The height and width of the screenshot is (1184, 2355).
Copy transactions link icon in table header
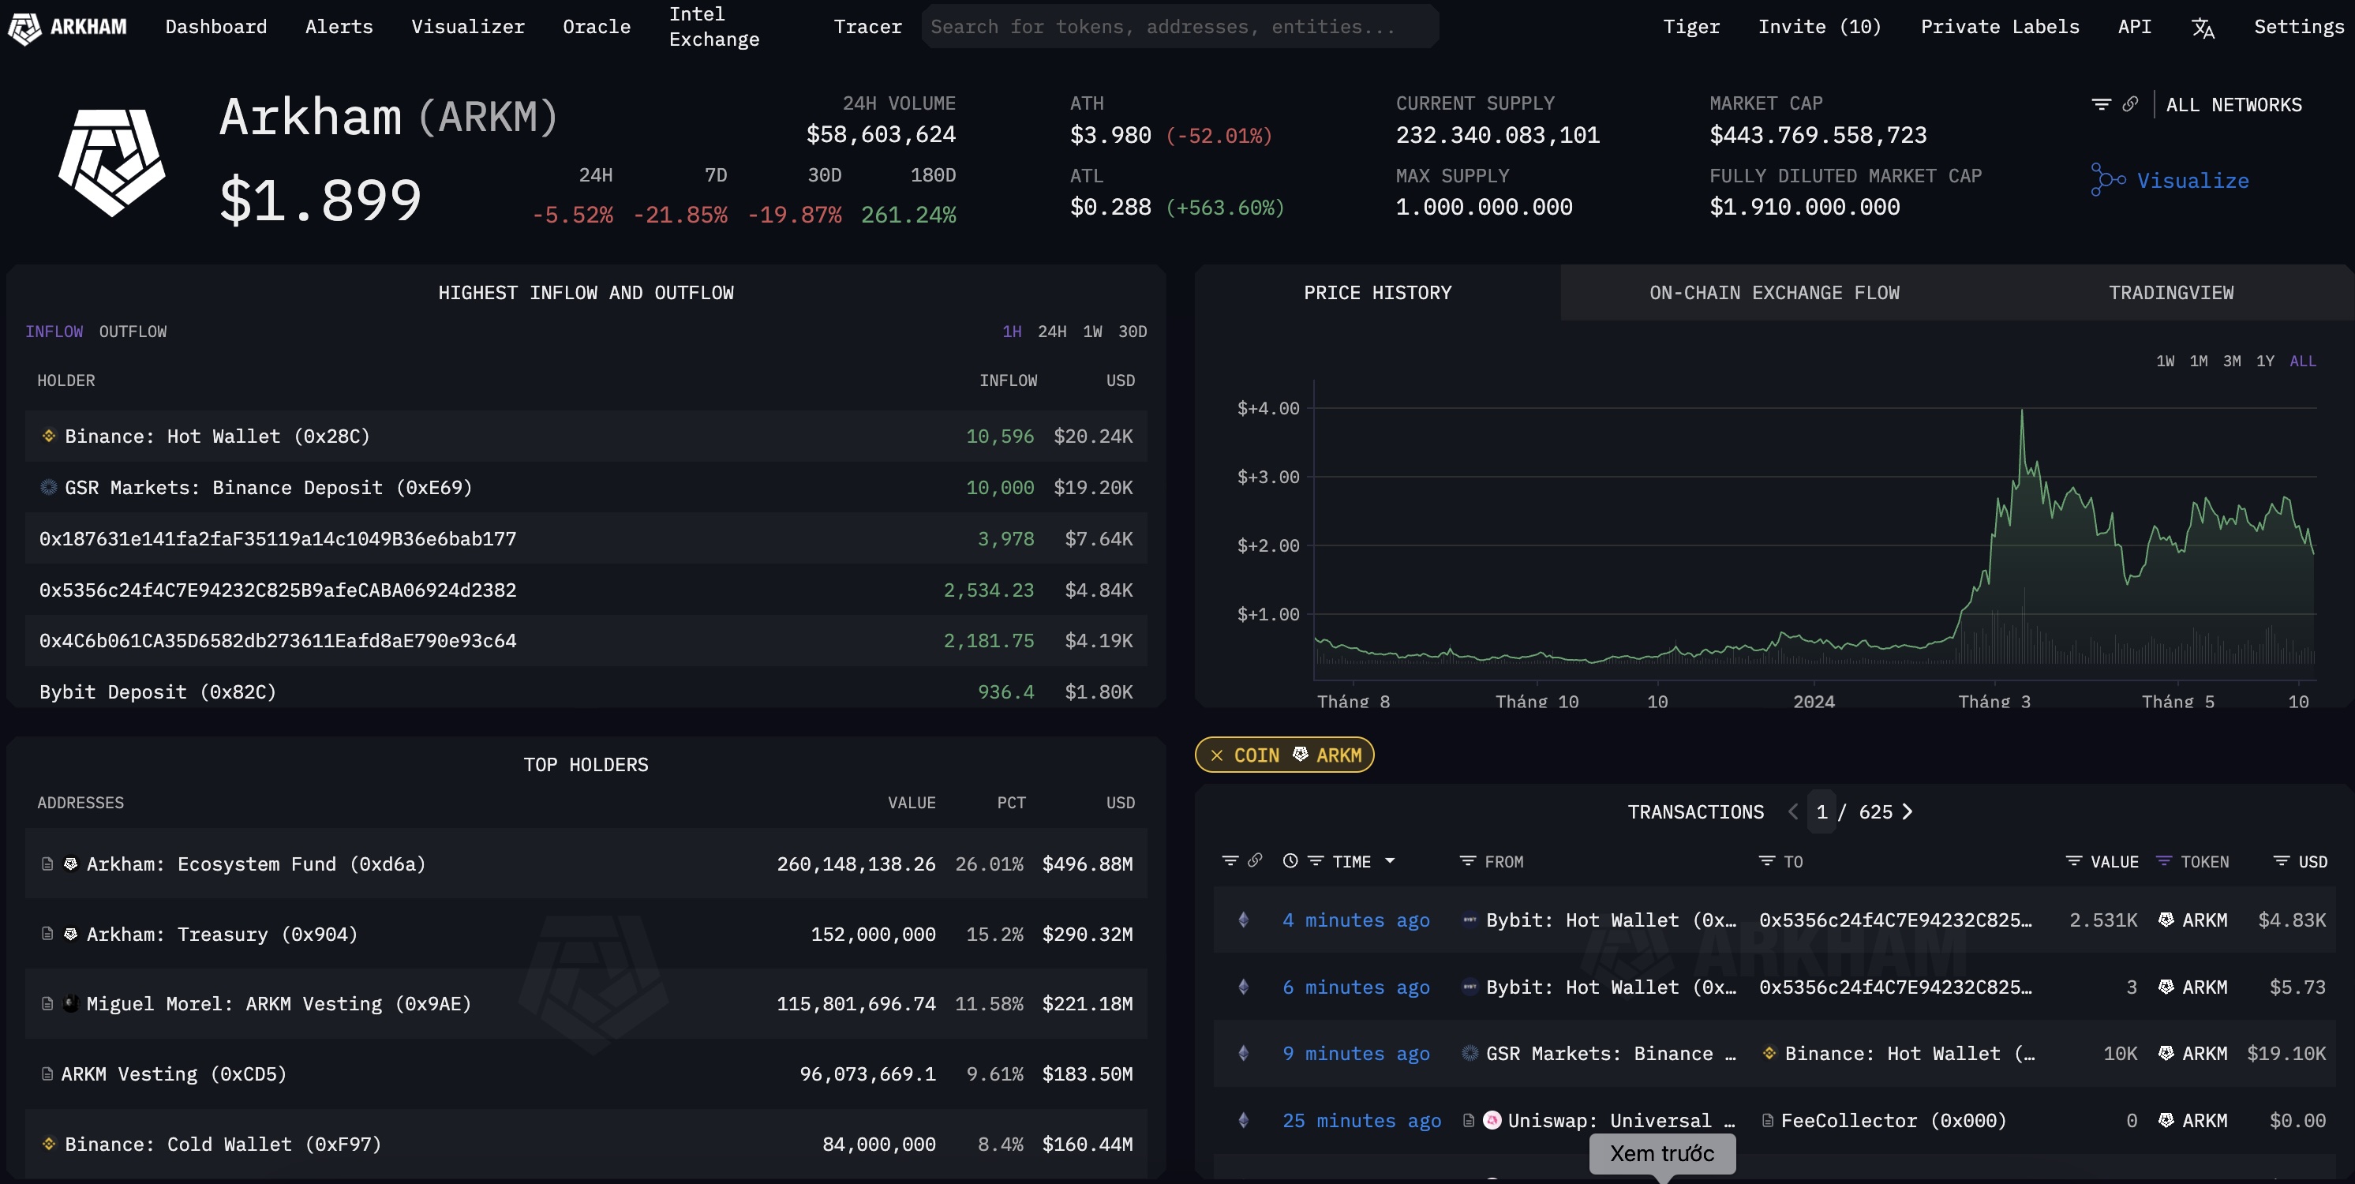[x=1254, y=860]
